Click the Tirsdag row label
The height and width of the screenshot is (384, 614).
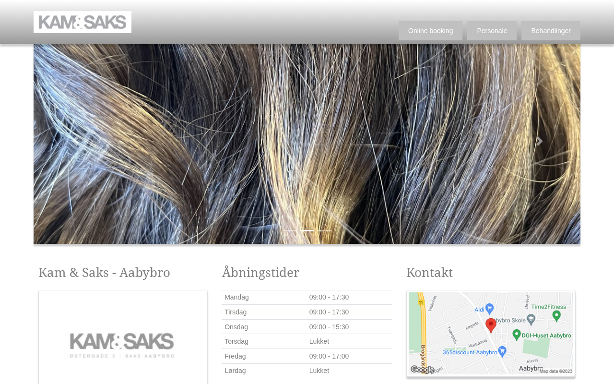[x=236, y=312]
